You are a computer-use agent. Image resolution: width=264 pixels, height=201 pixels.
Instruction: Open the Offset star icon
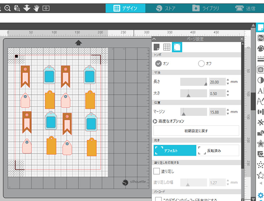coord(260,144)
